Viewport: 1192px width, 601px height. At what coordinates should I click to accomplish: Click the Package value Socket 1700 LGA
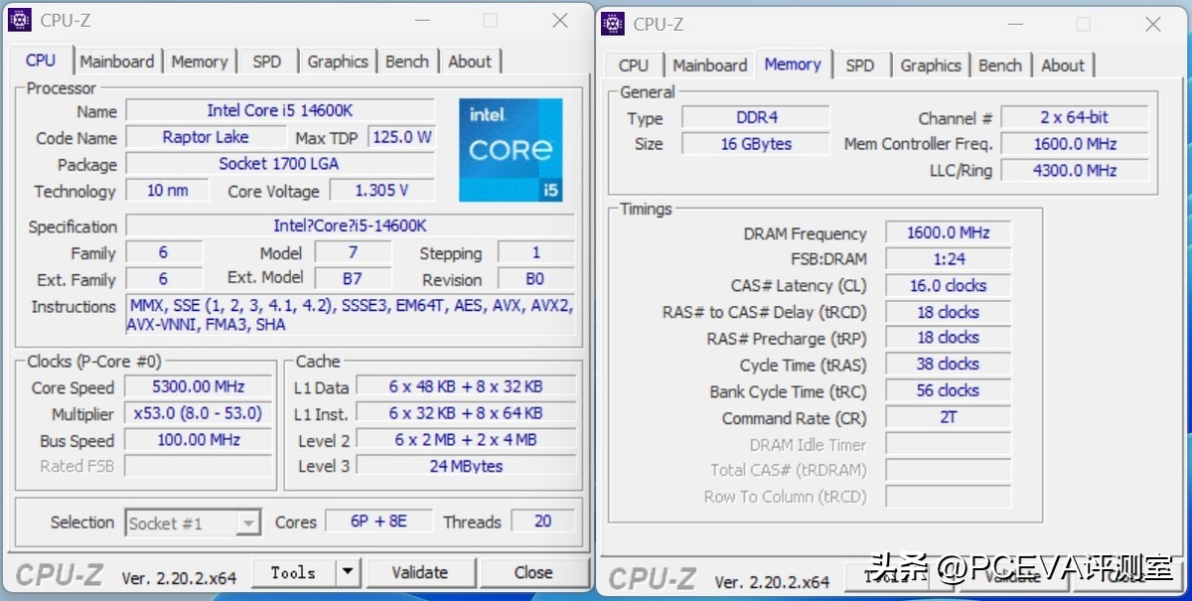(x=280, y=163)
